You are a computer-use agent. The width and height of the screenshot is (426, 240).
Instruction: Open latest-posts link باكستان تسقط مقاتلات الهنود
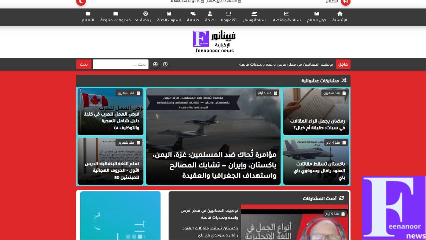(210, 232)
